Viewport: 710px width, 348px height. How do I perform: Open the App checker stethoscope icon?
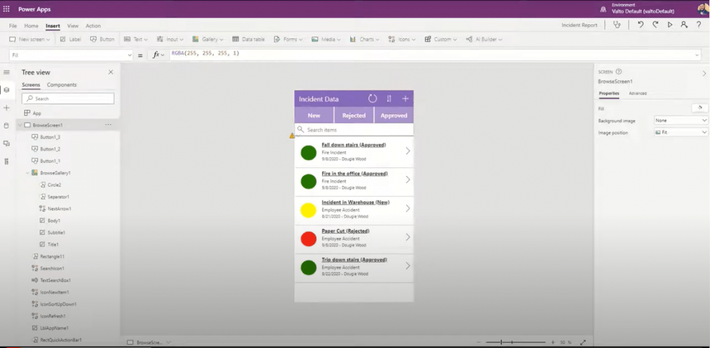(x=617, y=25)
